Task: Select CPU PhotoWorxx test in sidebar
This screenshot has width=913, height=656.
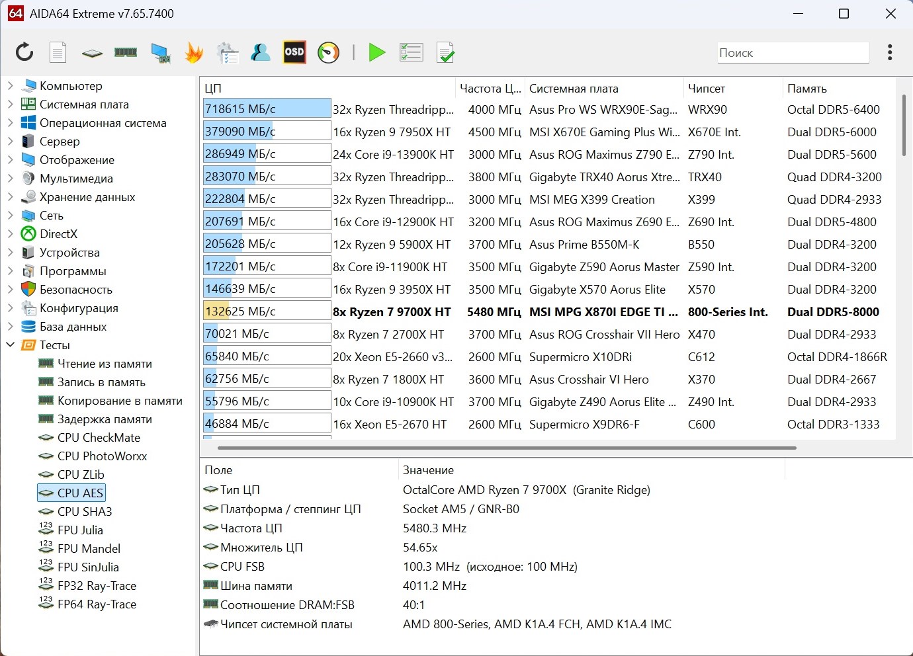Action: click(x=102, y=456)
